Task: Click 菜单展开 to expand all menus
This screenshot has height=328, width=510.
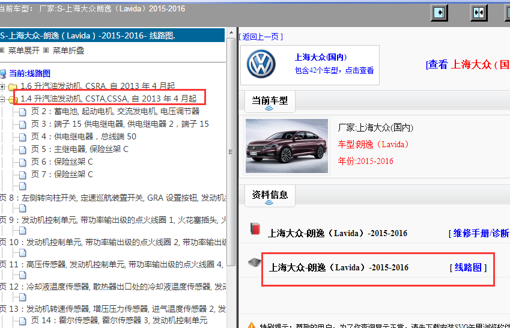Action: tap(24, 50)
